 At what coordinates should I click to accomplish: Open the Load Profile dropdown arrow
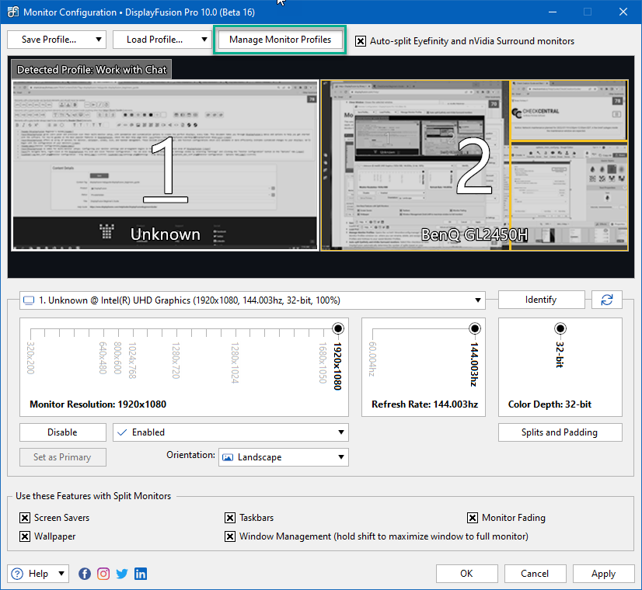pos(204,40)
